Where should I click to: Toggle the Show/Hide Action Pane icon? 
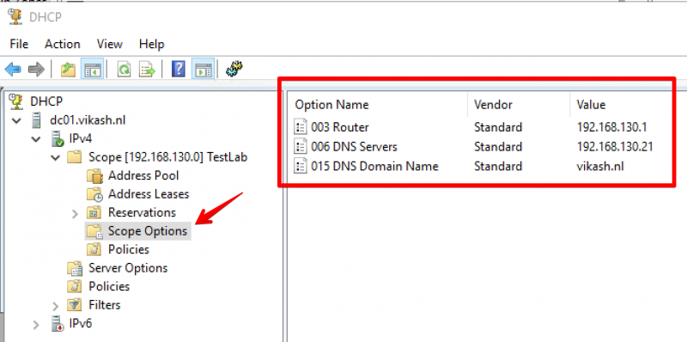point(203,70)
